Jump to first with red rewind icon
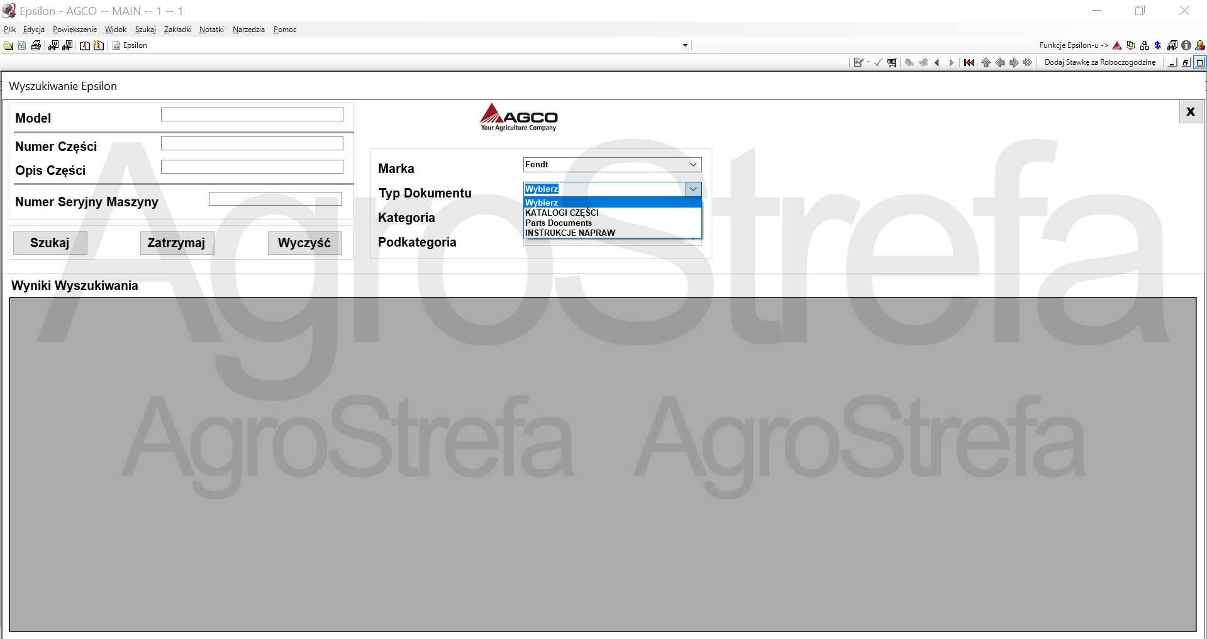The width and height of the screenshot is (1207, 639). 969,62
